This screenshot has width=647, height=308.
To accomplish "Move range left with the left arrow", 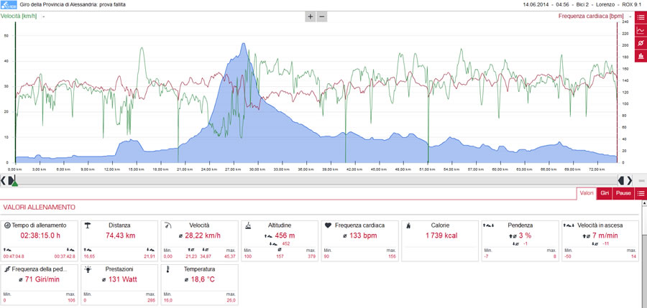I will coord(4,179).
